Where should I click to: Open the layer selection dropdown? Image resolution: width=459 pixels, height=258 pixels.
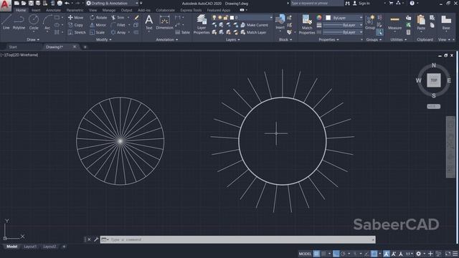pos(242,17)
